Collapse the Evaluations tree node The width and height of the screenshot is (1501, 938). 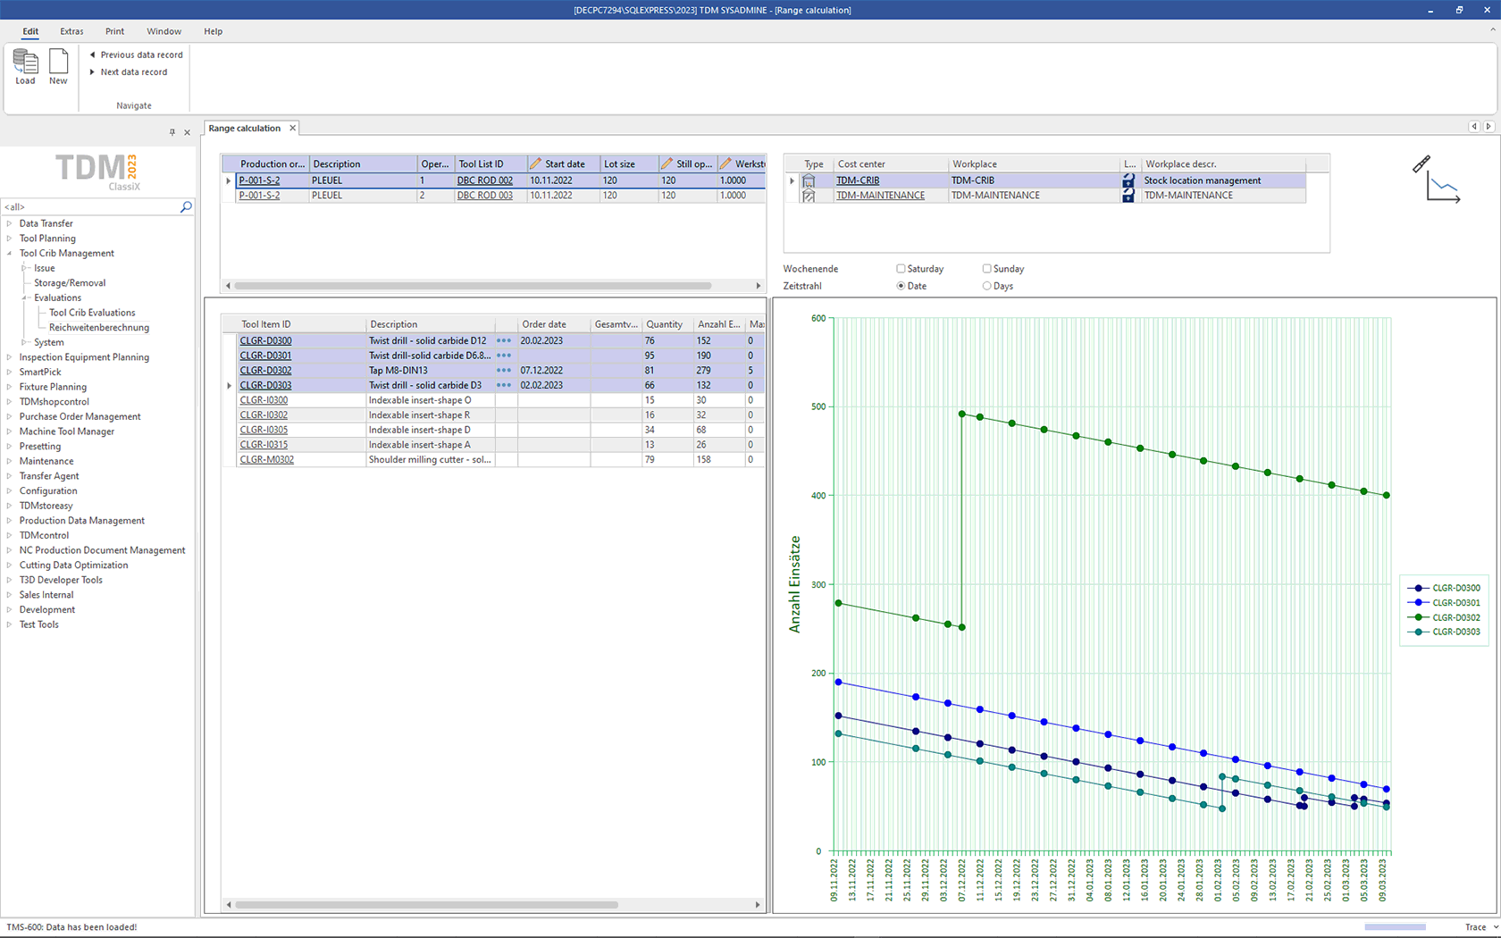coord(24,297)
